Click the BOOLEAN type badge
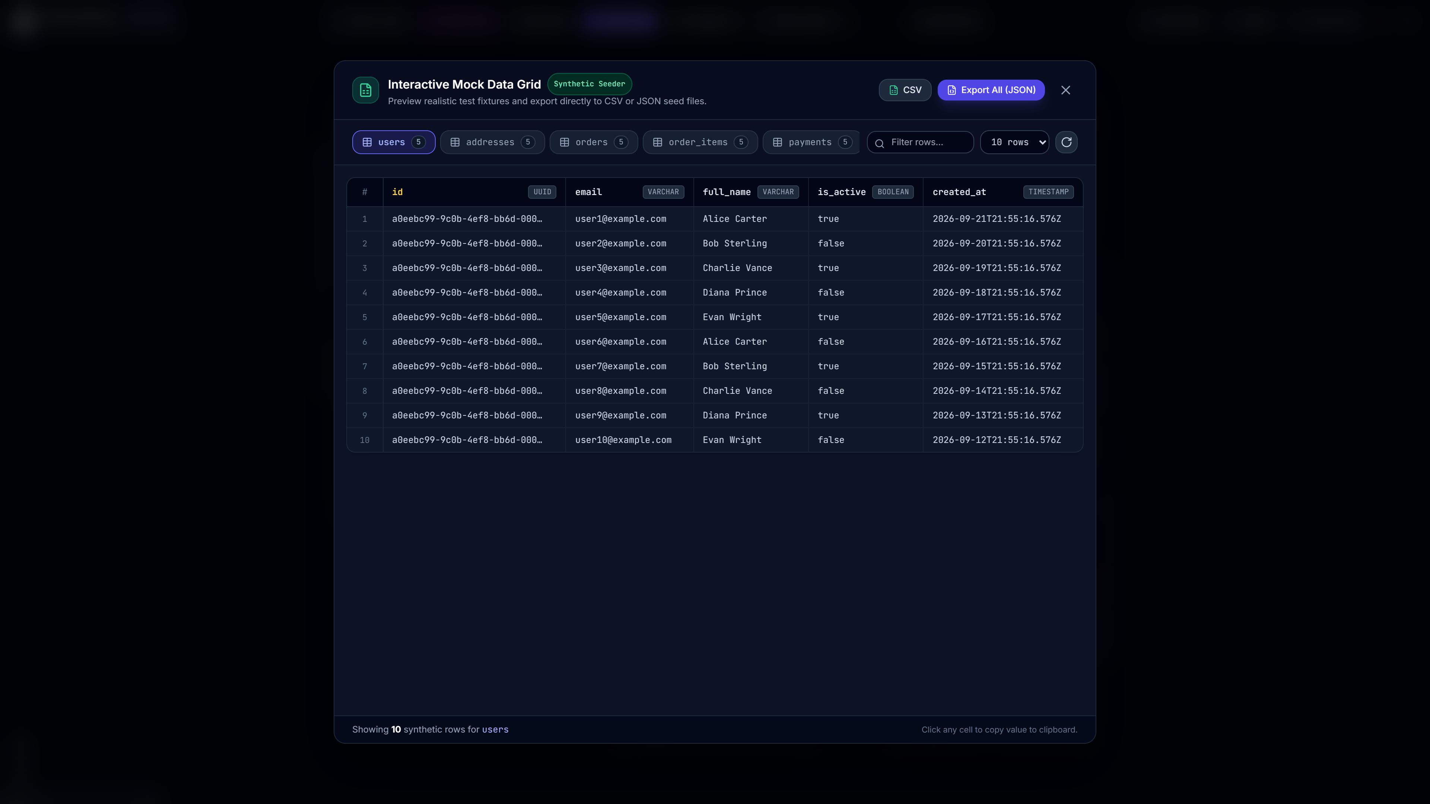The width and height of the screenshot is (1430, 804). click(893, 192)
